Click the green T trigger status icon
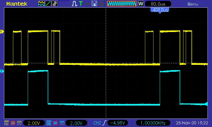Image resolution: width=212 pixels, height=127 pixels. tap(81, 4)
